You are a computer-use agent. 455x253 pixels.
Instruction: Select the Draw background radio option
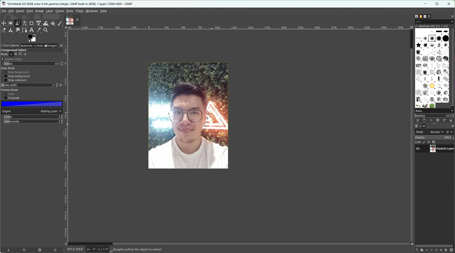[x=6, y=76]
